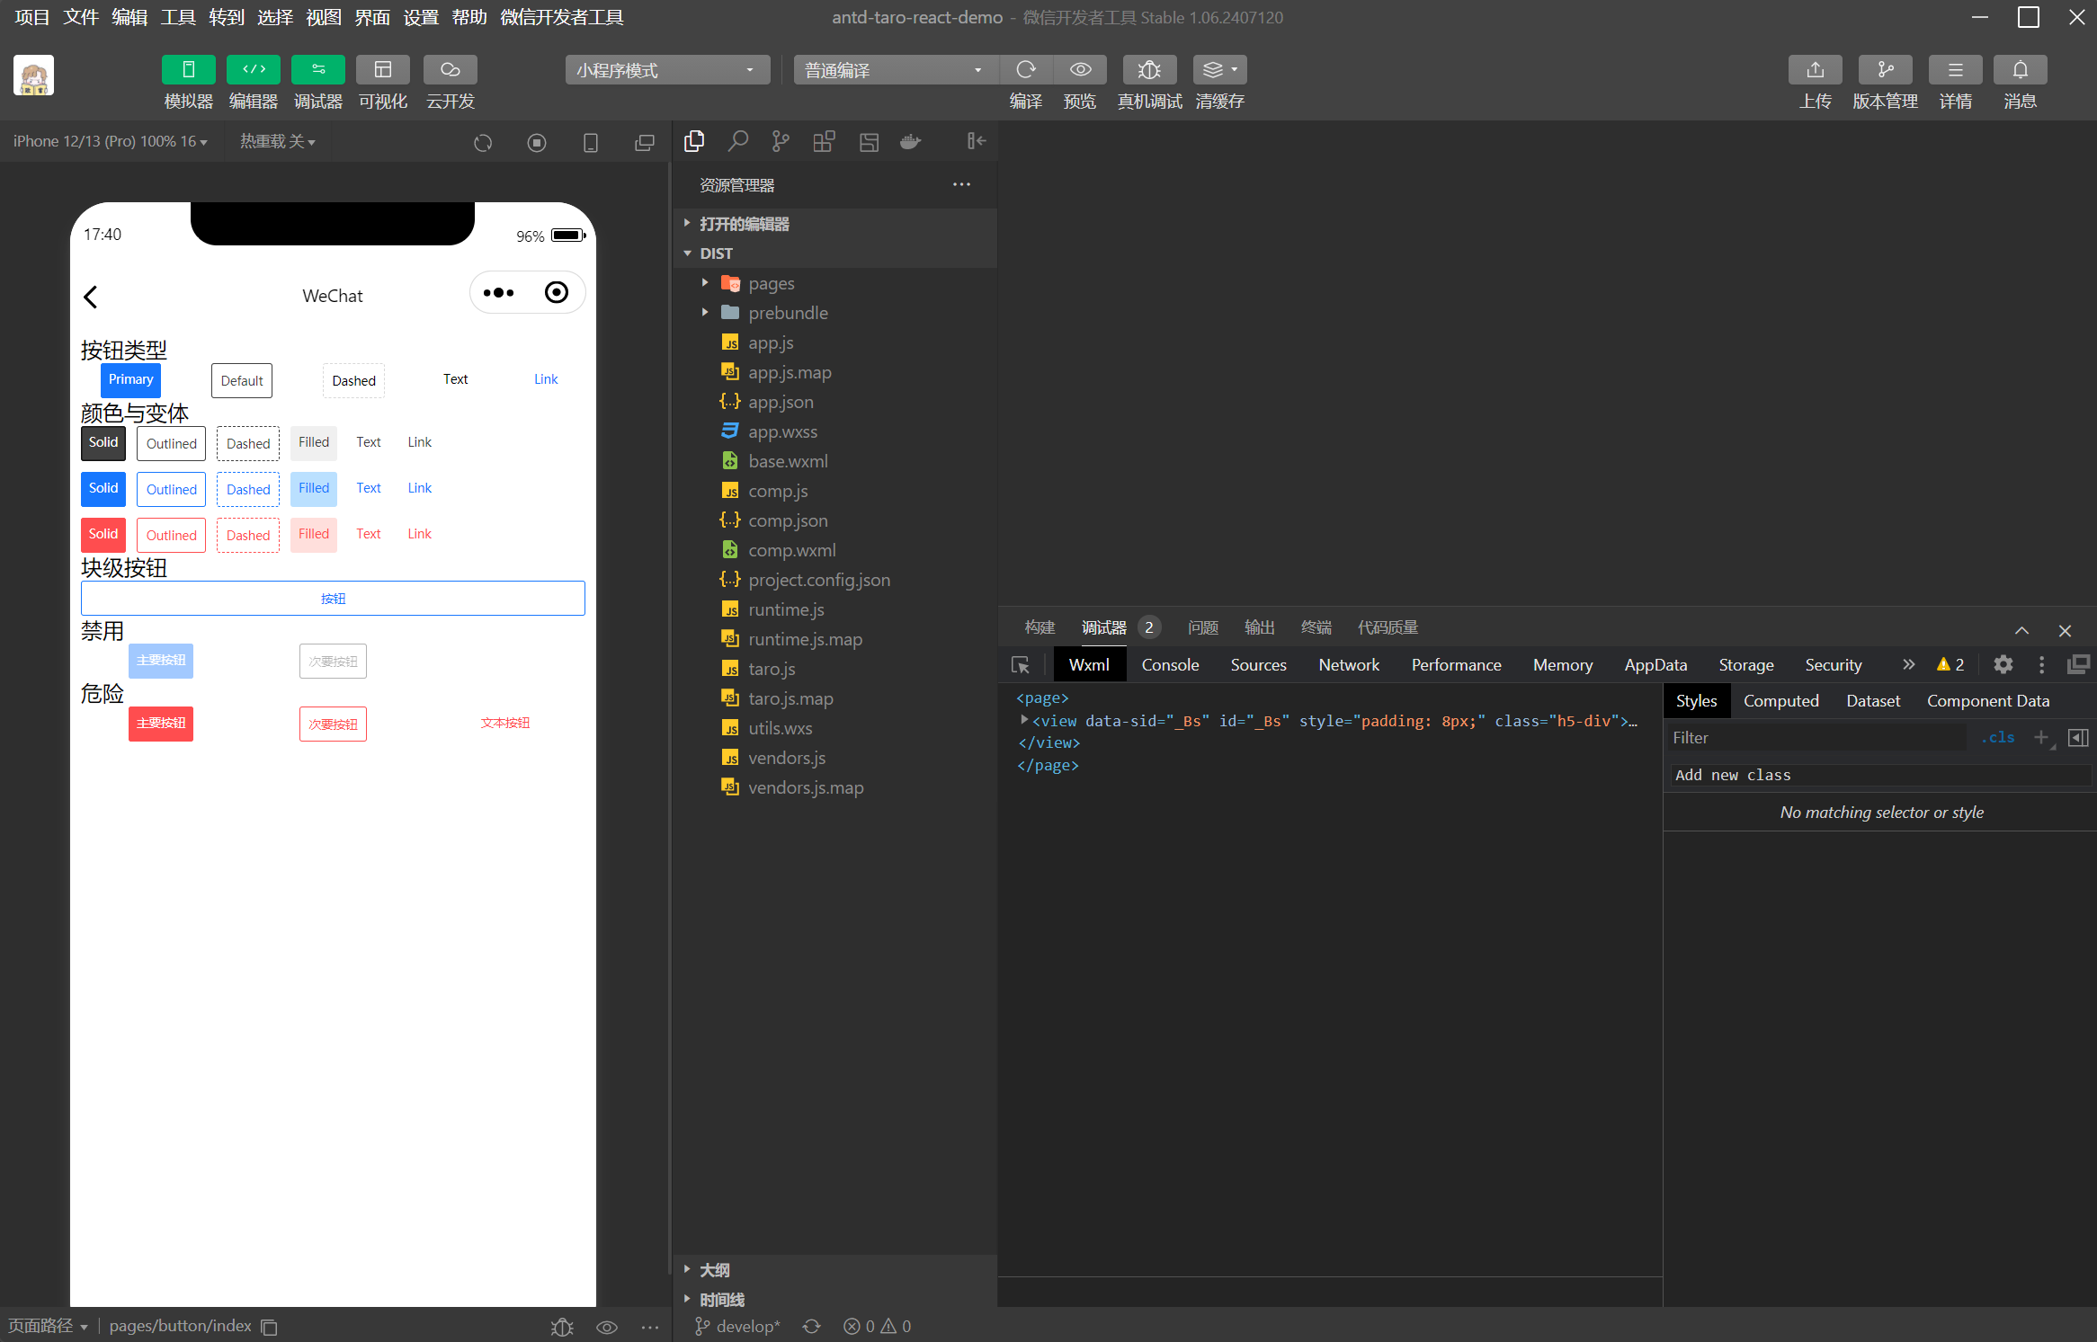Screen dimensions: 2097x1342
Task: Open the Computed styles tab
Action: pyautogui.click(x=1780, y=701)
